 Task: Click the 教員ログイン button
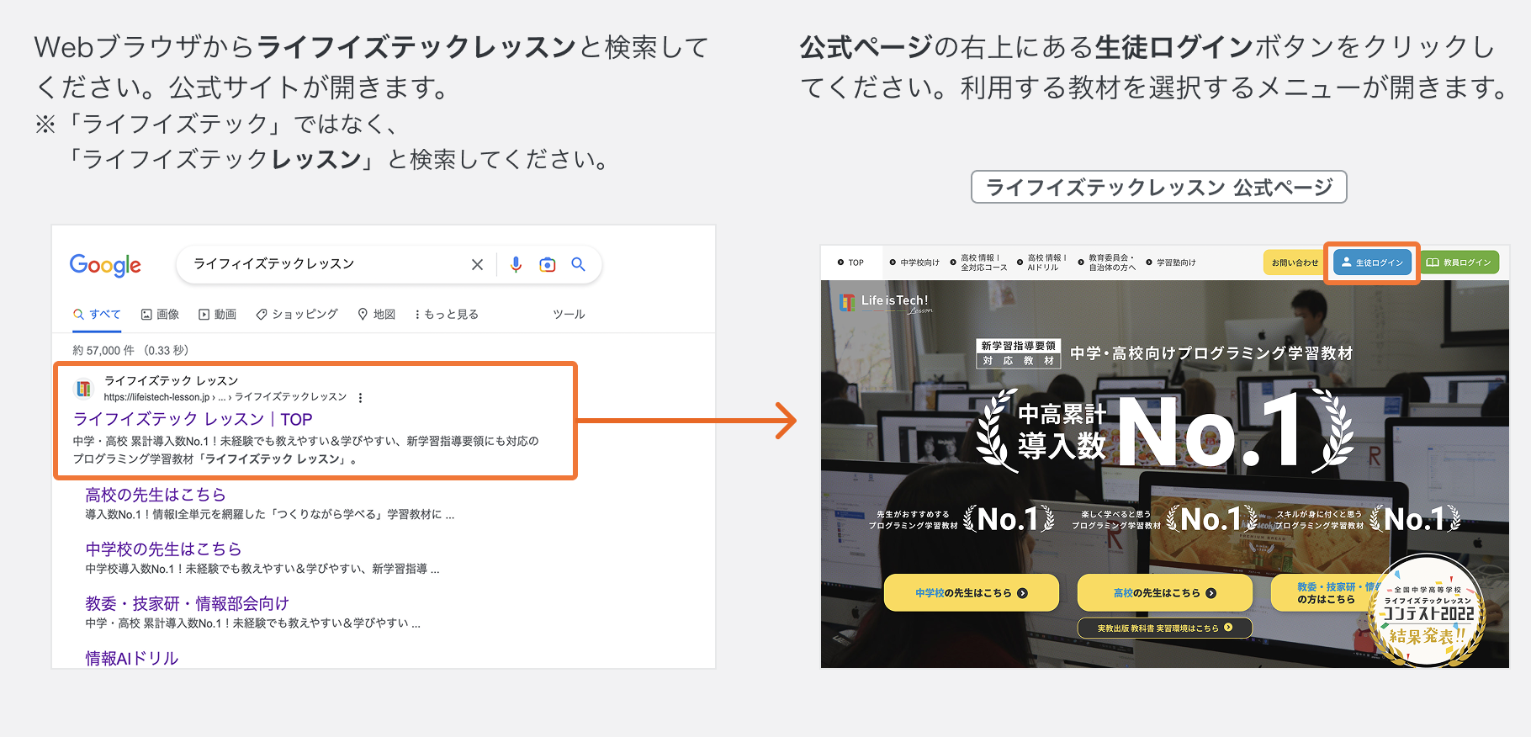pyautogui.click(x=1459, y=262)
